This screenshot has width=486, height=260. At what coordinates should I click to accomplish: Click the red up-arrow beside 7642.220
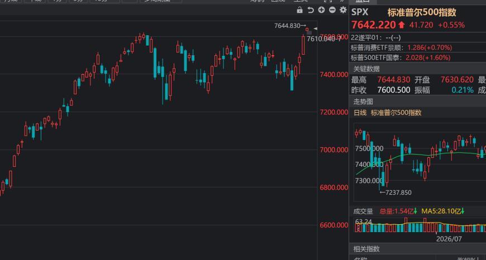click(x=402, y=25)
